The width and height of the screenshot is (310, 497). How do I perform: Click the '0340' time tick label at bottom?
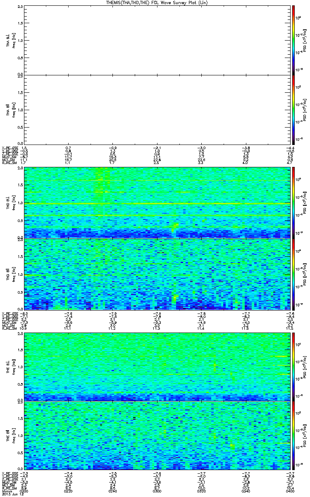(246, 491)
